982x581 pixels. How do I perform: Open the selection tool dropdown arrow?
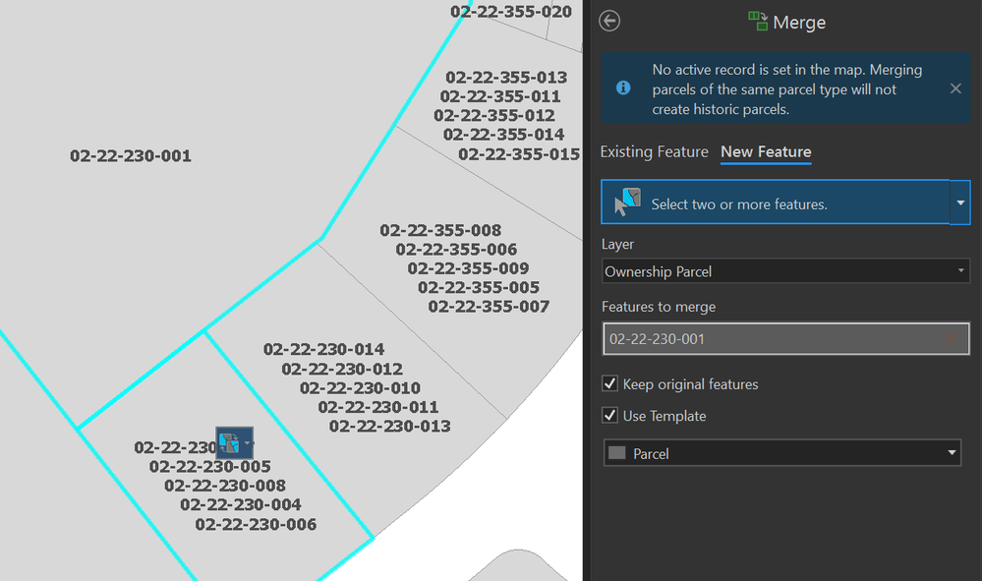pos(960,203)
